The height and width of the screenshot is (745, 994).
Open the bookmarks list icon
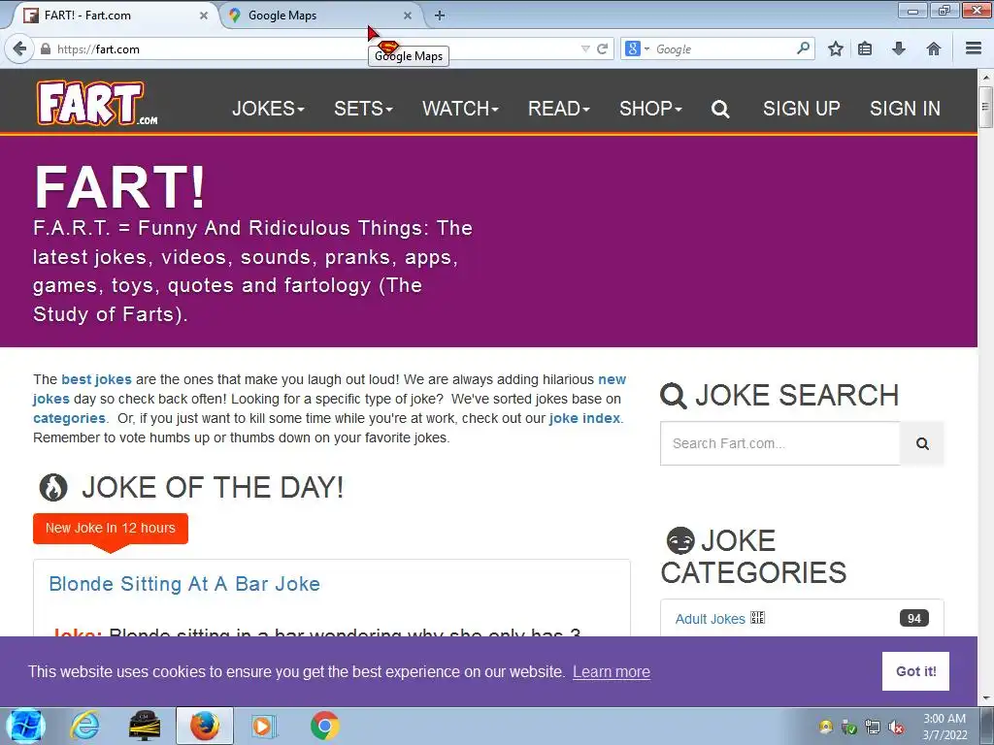tap(865, 49)
